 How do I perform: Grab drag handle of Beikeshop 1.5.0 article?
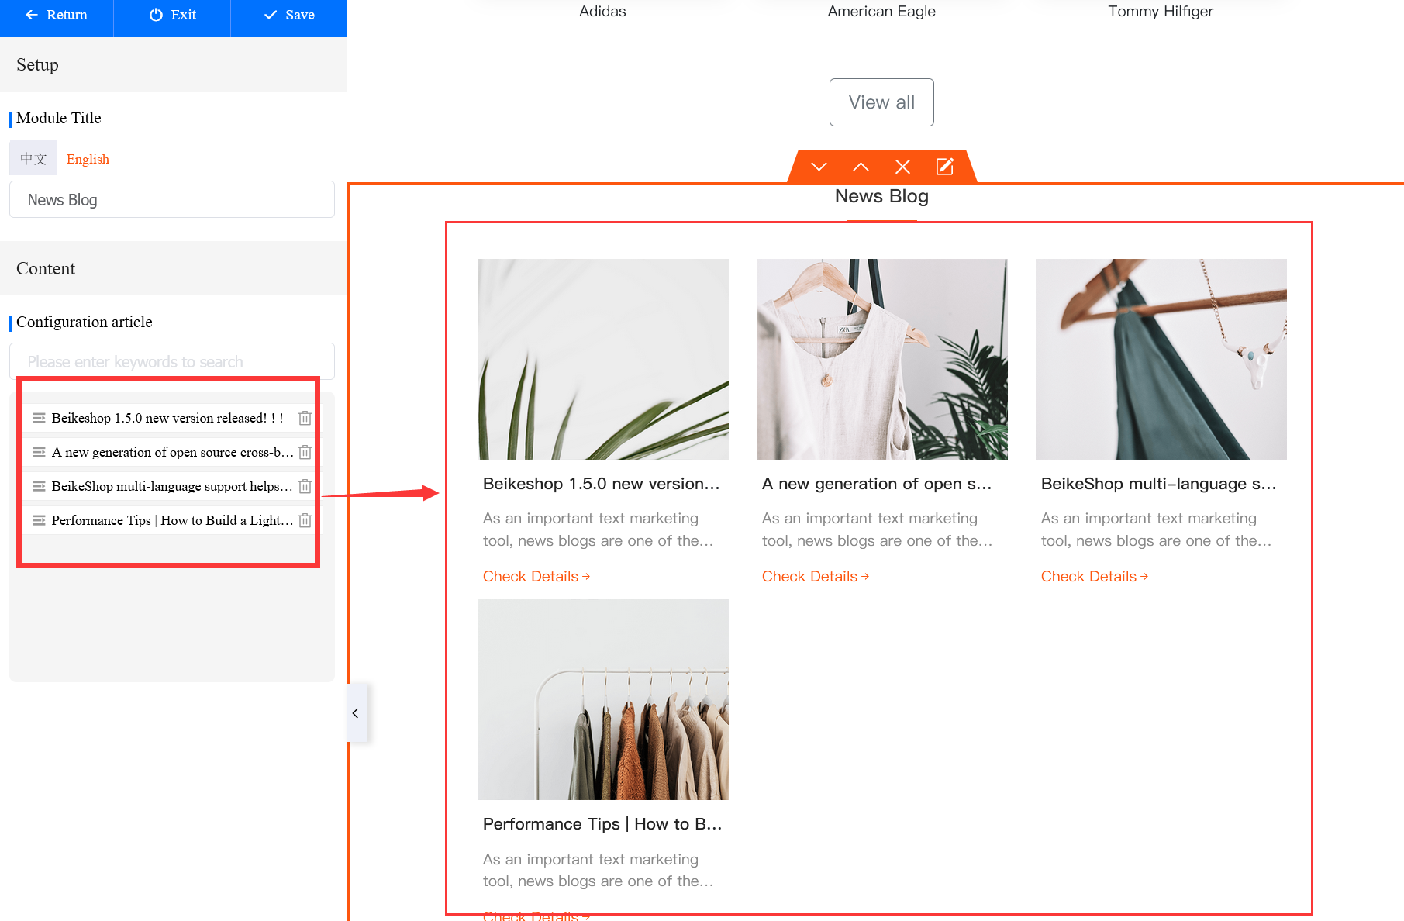39,418
